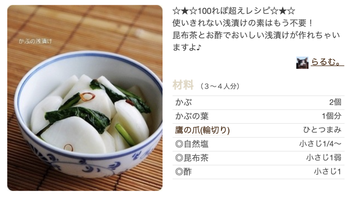Click the ◎自然塩 ingredient entry

pos(192,144)
